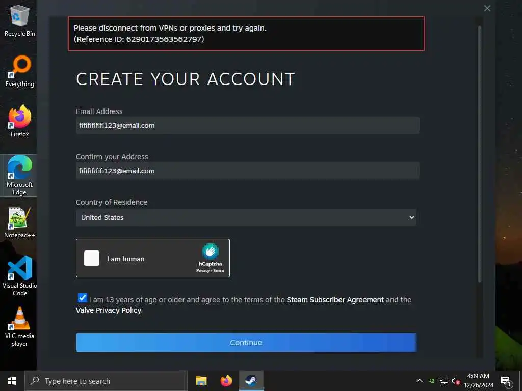Click the Email Address input field

[248, 125]
